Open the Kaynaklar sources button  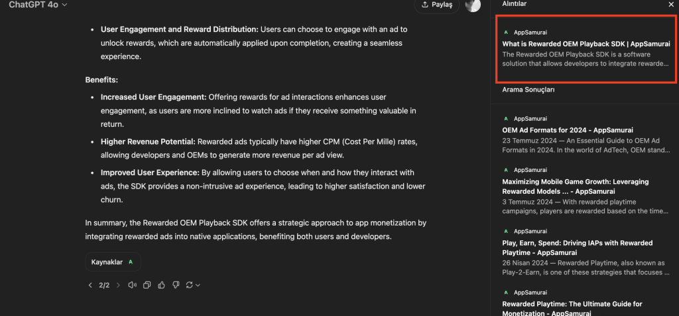113,262
